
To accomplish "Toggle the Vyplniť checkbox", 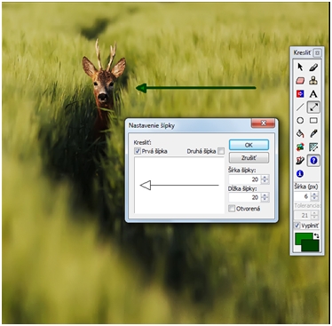I will pos(297,226).
